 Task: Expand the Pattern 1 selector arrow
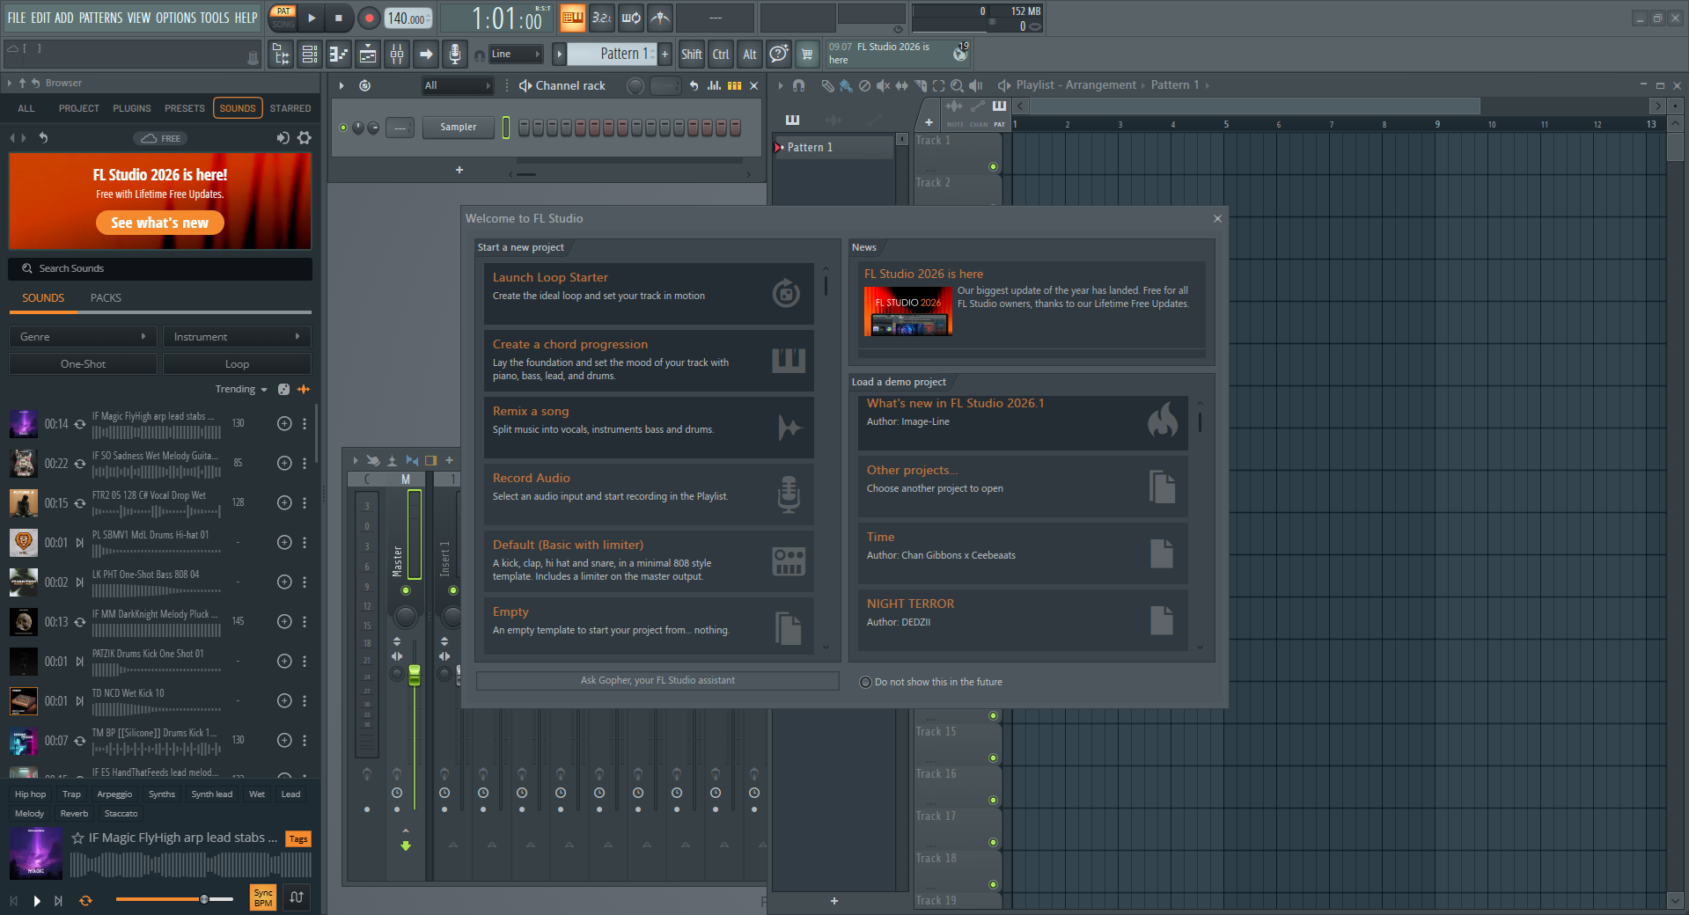559,55
